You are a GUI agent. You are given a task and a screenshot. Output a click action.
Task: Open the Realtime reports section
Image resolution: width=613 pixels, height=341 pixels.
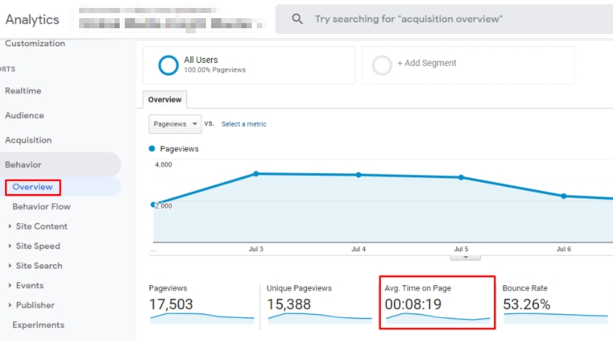(23, 91)
